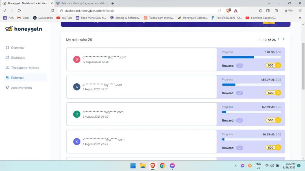The height and width of the screenshot is (171, 305).
Task: Click 500 credits badge for 6 August referral
Action: click(x=273, y=120)
